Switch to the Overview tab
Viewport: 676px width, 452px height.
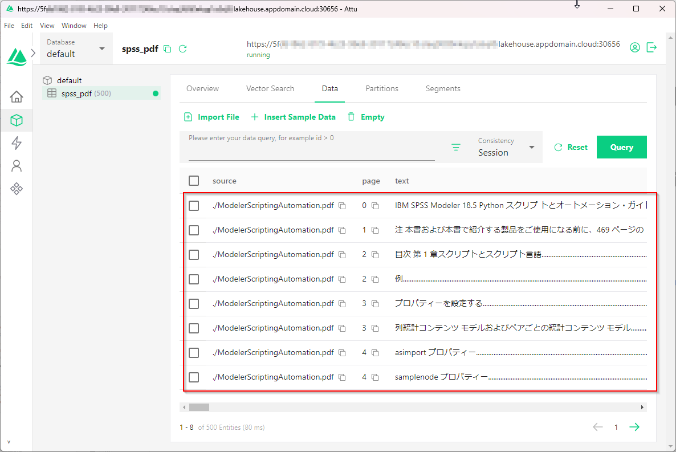click(x=202, y=88)
